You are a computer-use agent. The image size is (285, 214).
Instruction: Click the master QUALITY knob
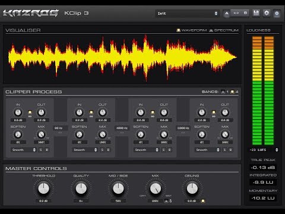tap(81, 188)
